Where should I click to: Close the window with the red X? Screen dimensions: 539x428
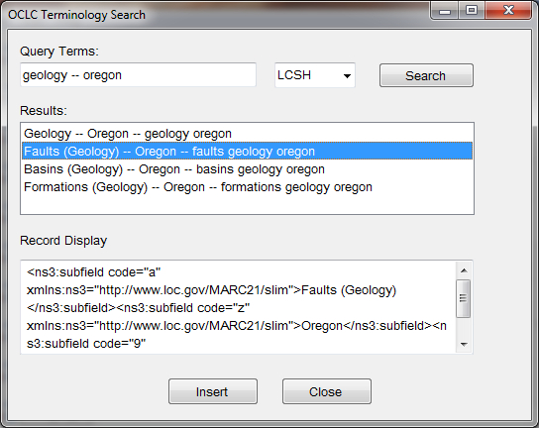tap(508, 11)
